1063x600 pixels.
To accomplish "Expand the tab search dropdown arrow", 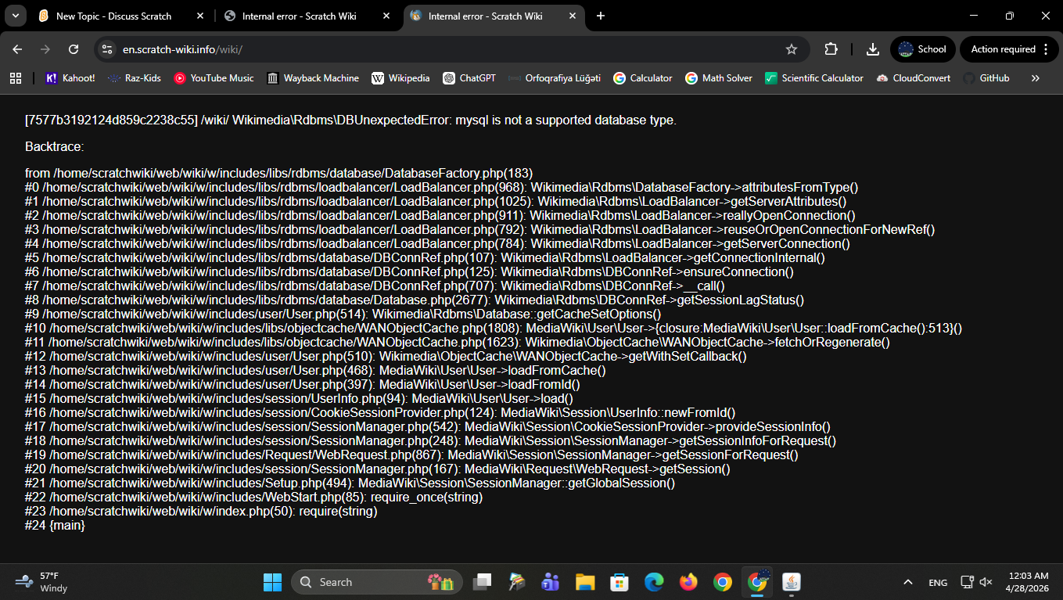I will (x=16, y=16).
